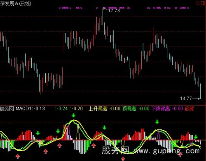
Task: Click the tallest green down arrow above the highest yellow MACD peak
Action: click(74, 115)
